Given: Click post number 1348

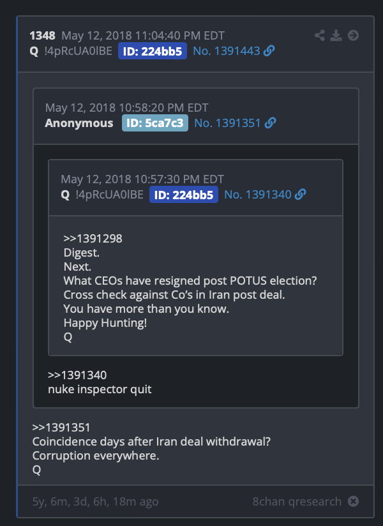Looking at the screenshot, I should [x=42, y=36].
